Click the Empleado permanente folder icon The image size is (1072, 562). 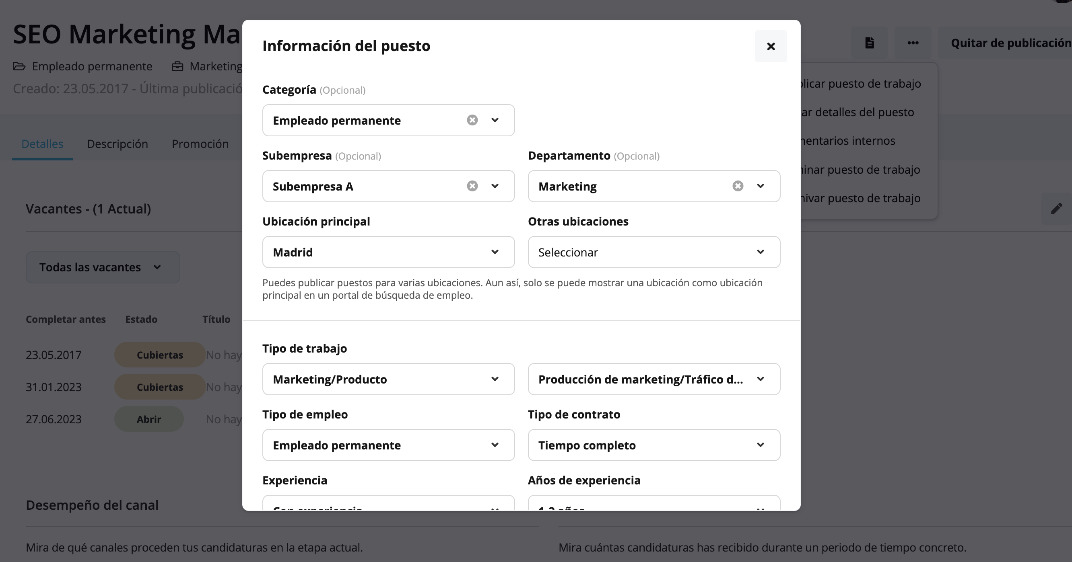tap(19, 66)
